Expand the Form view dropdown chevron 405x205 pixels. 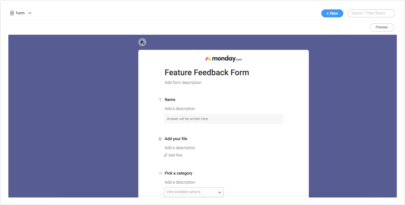point(30,13)
